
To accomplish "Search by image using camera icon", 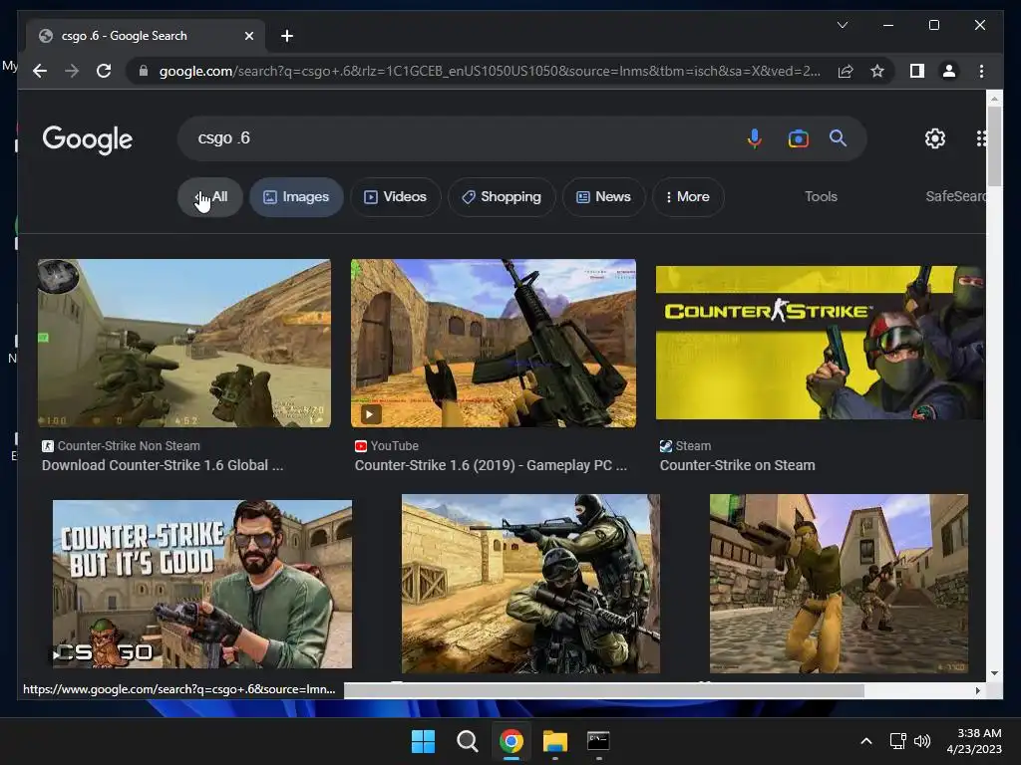I will pos(798,138).
